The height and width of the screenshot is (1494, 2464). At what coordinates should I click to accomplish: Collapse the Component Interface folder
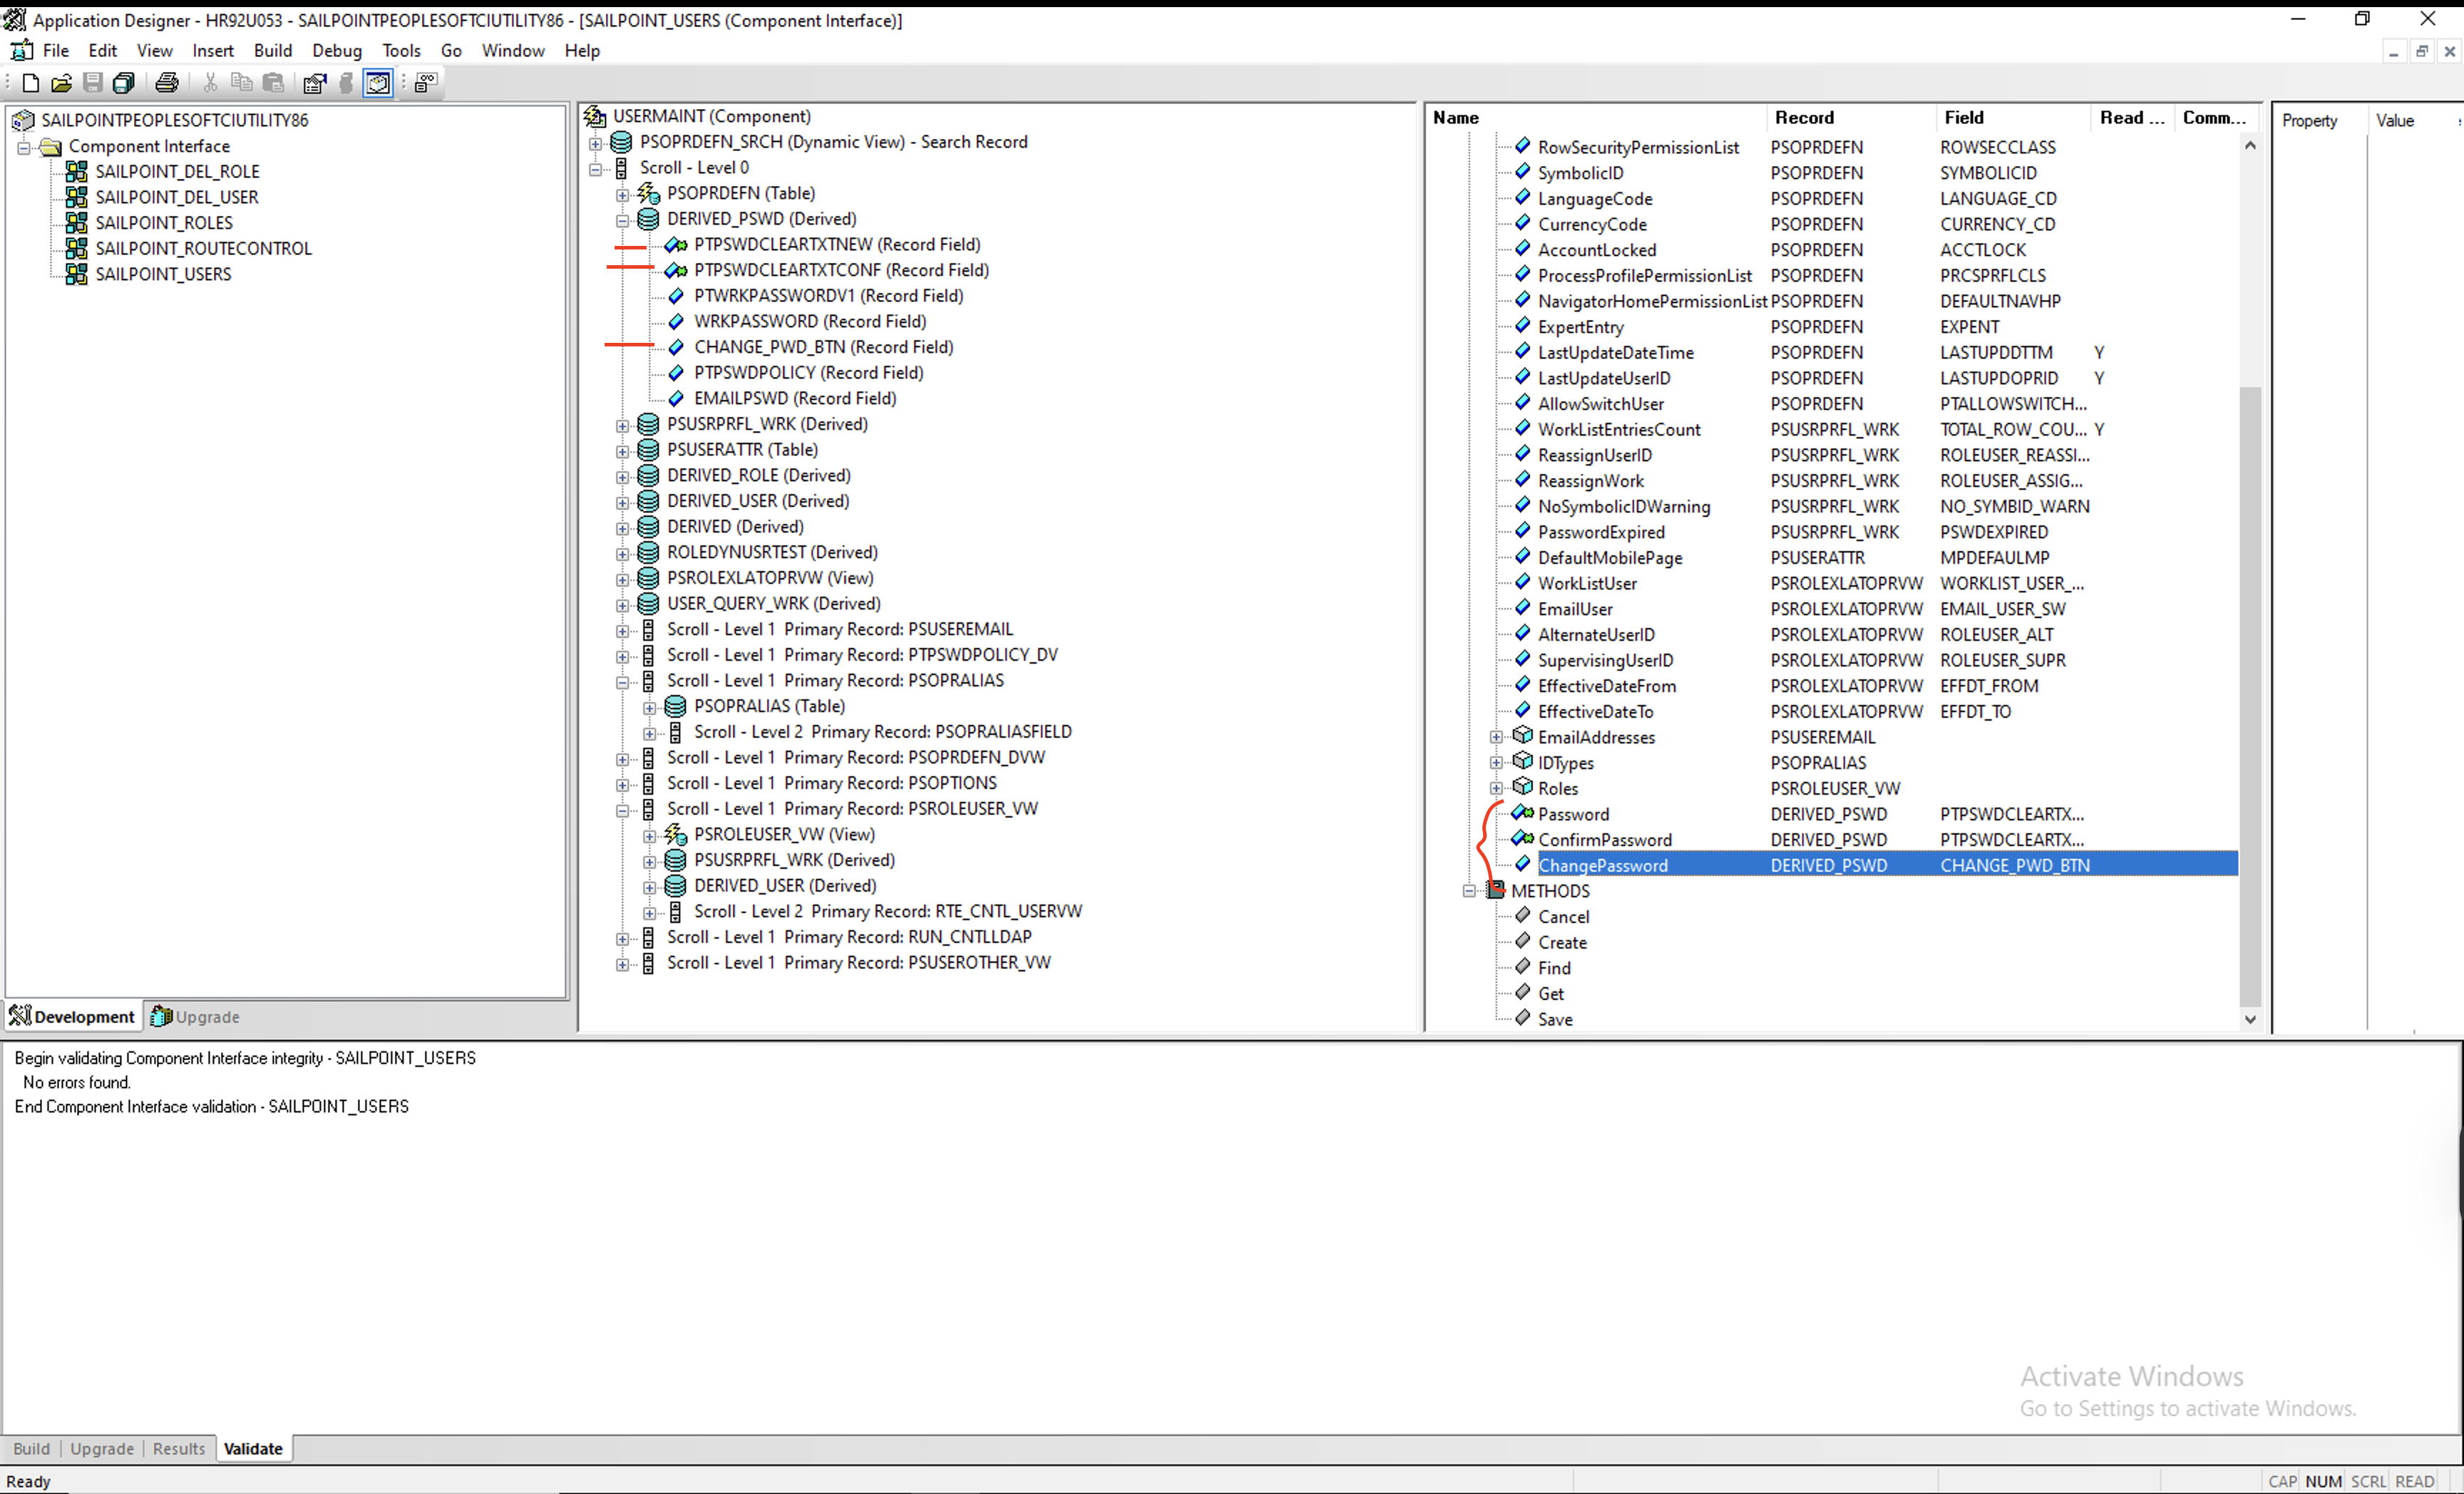pos(24,146)
